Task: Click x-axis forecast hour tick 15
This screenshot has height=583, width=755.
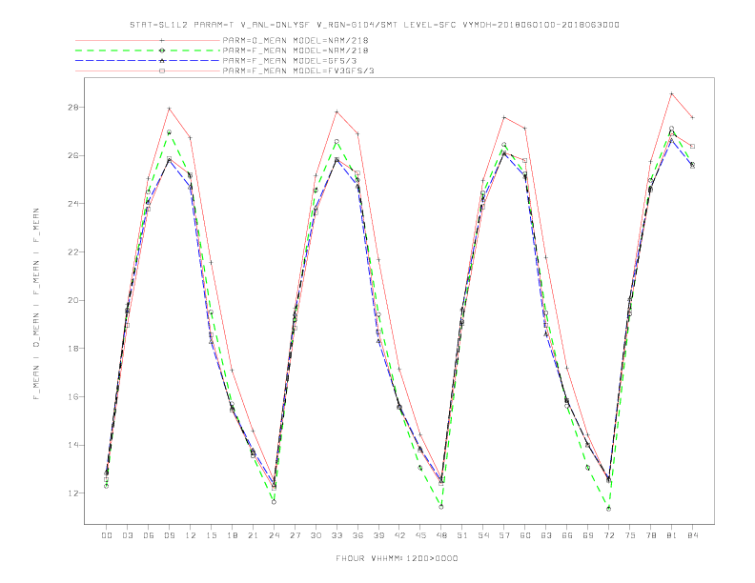Action: [x=211, y=535]
